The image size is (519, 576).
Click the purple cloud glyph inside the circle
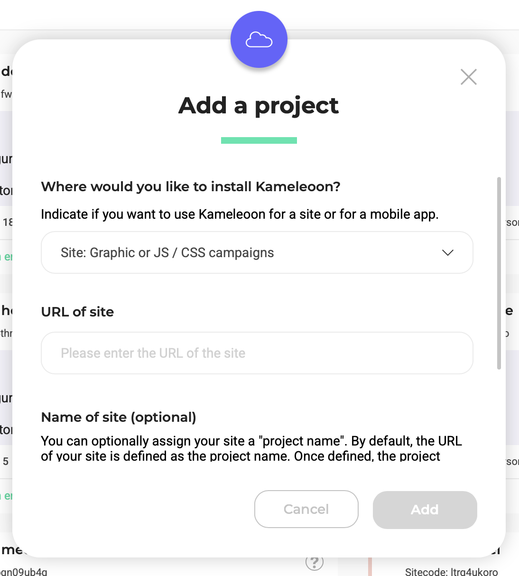coord(259,39)
